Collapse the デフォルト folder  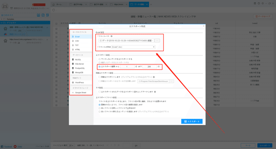click(2, 23)
